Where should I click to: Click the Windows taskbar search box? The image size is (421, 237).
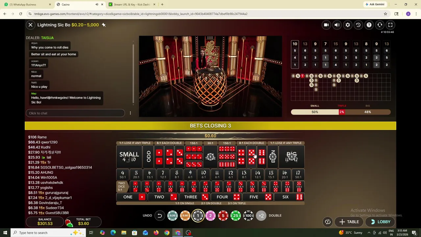tap(49, 233)
